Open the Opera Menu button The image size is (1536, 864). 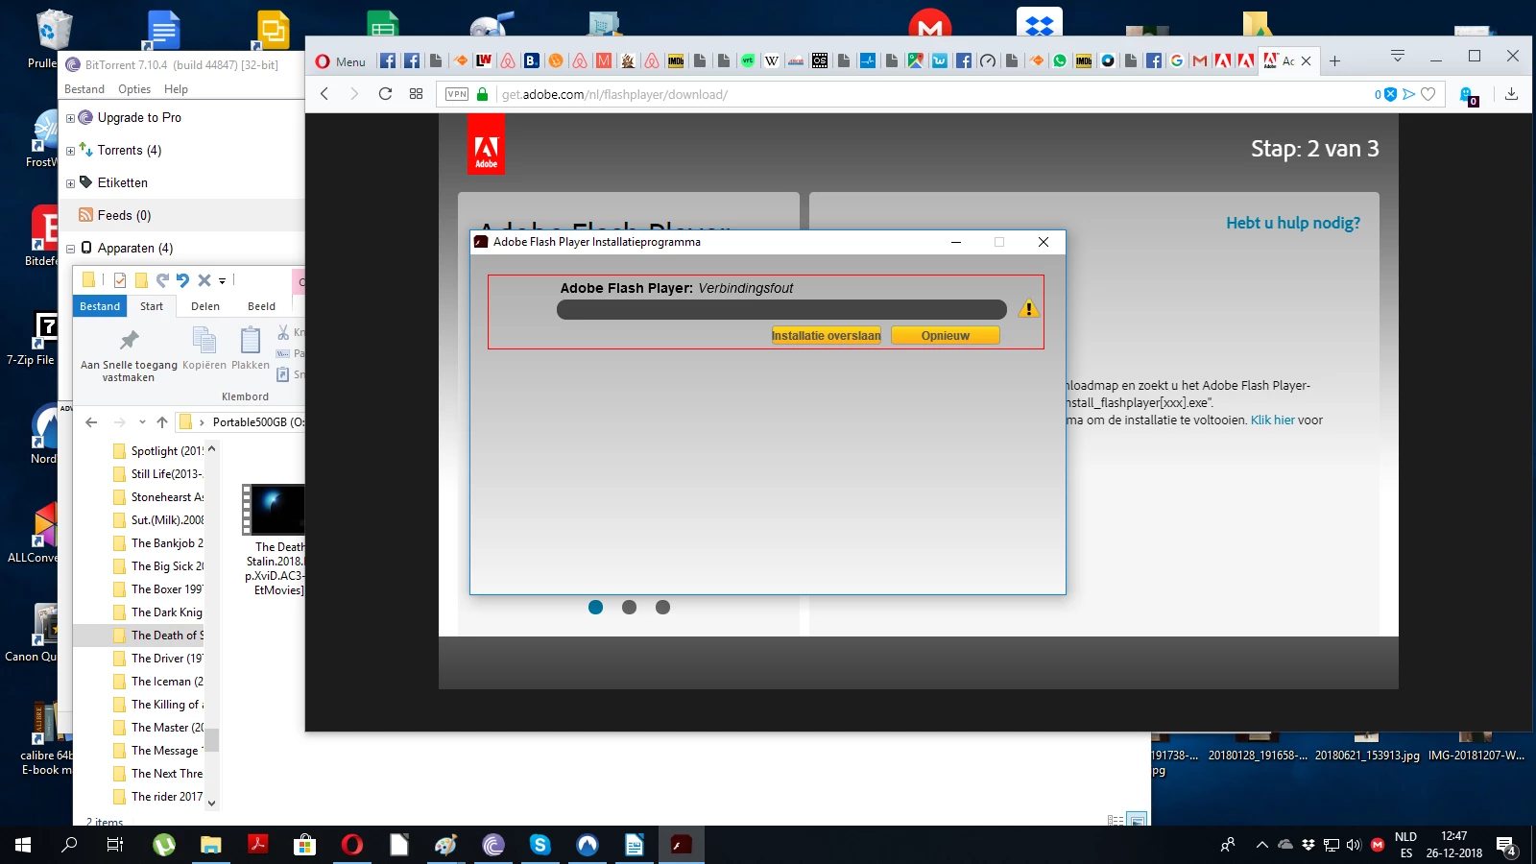point(341,61)
